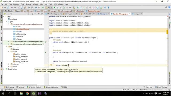This screenshot has width=171, height=96.
Task: Expand the values folder
Action: tap(9, 67)
